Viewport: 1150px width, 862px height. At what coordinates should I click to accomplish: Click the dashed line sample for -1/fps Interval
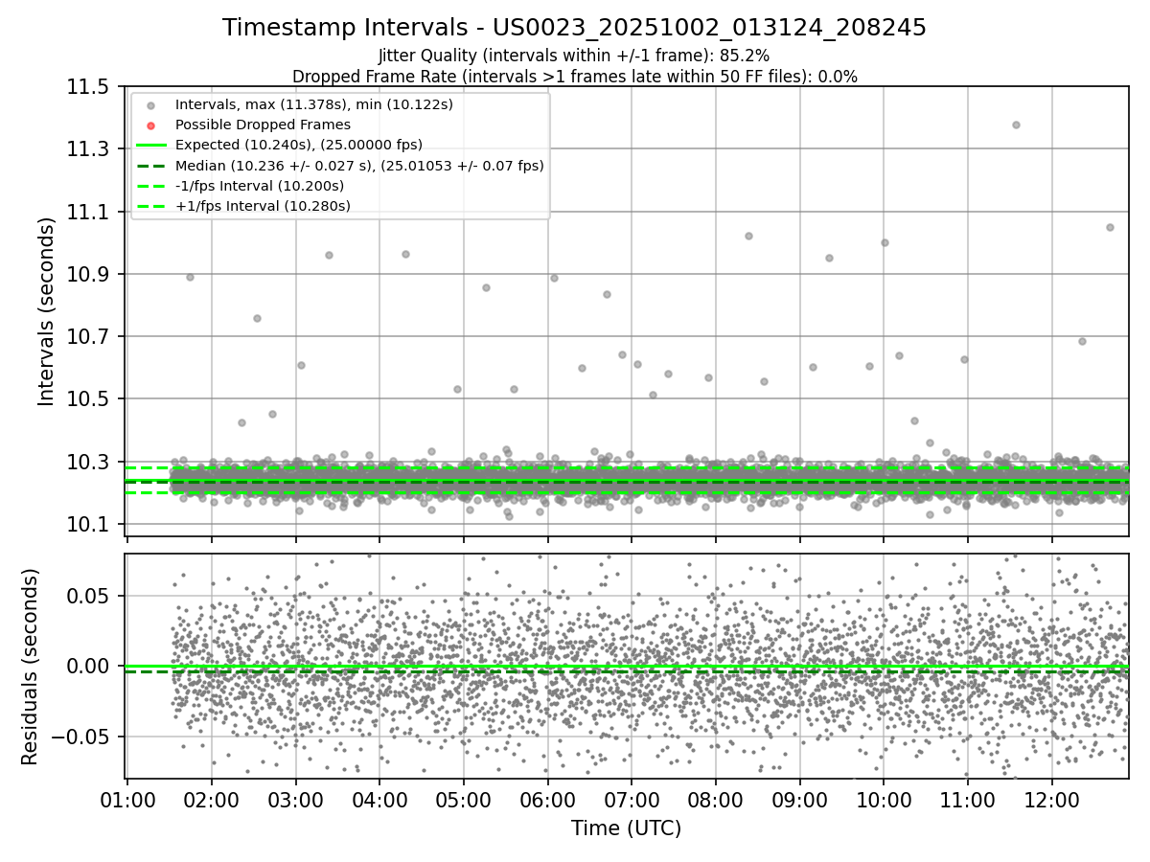click(150, 186)
